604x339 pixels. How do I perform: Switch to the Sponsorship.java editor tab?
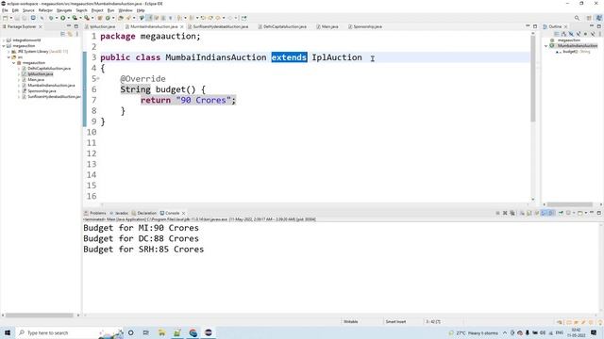[365, 26]
